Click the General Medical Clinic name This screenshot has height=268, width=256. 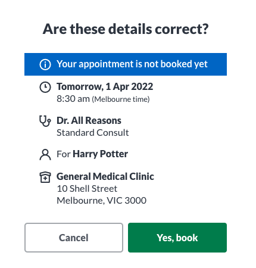click(105, 176)
